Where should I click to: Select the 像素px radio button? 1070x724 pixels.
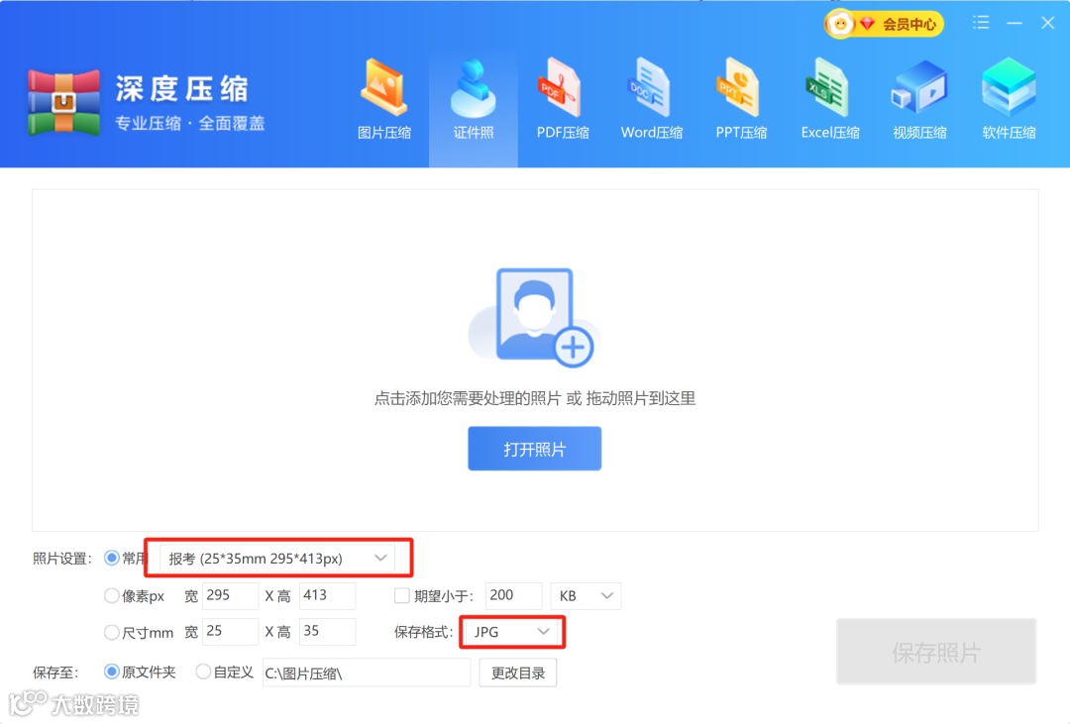(x=111, y=595)
